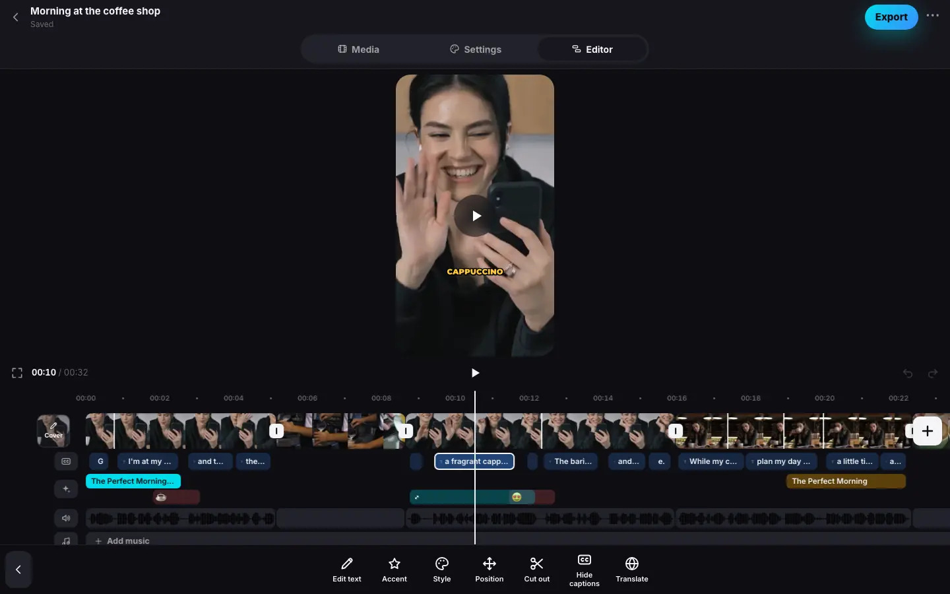Image resolution: width=950 pixels, height=594 pixels.
Task: Select the Cut out scissors tool
Action: 537,570
